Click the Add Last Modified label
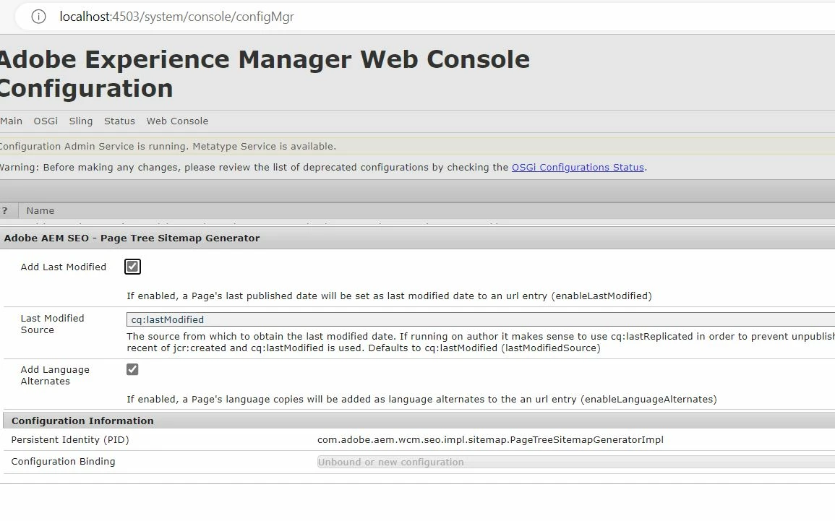The height and width of the screenshot is (521, 835). (x=64, y=267)
